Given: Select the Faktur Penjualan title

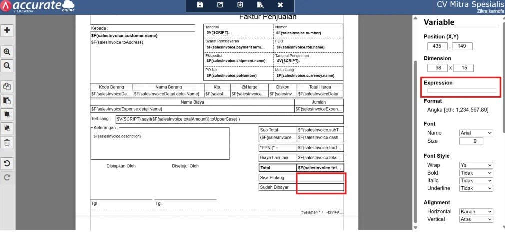Looking at the screenshot, I should click(268, 17).
